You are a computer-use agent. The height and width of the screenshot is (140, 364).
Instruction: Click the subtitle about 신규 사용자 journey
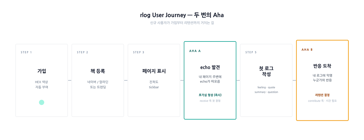click(182, 23)
